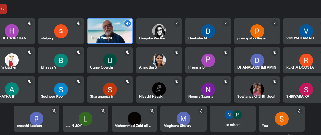Click the green B avatar for Bhavya V
321x135 pixels.
61,60
